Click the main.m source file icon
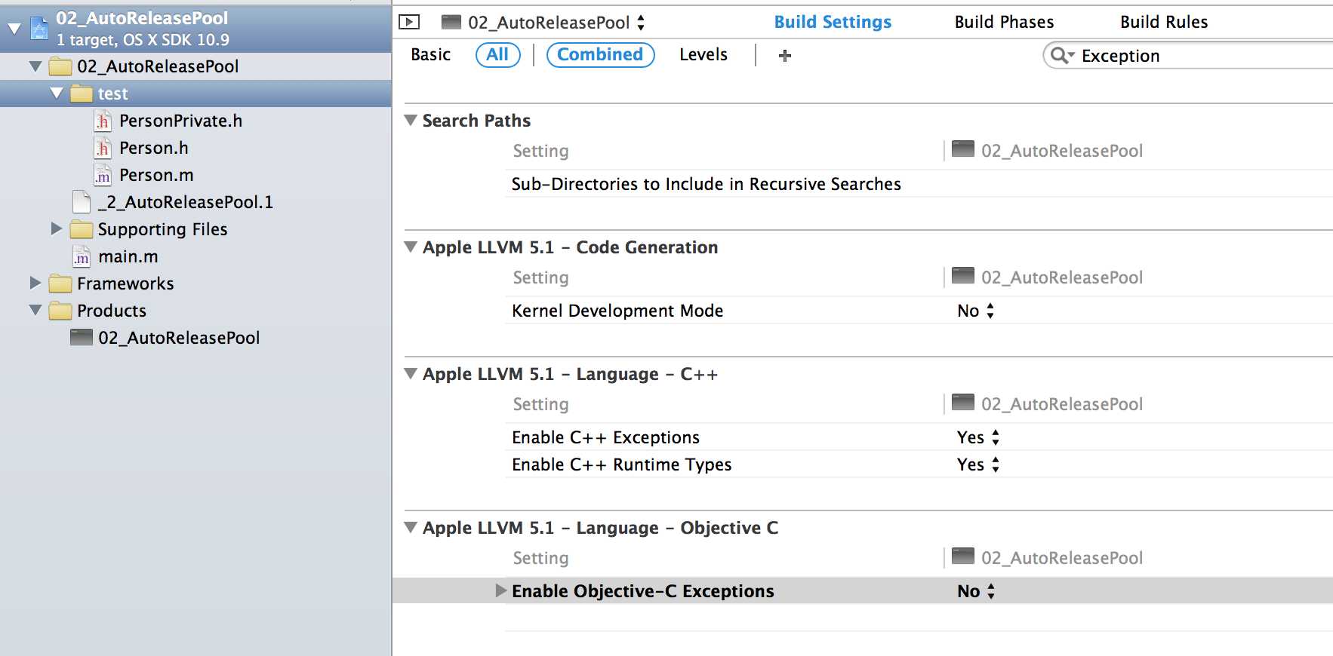This screenshot has width=1333, height=656. tap(82, 256)
